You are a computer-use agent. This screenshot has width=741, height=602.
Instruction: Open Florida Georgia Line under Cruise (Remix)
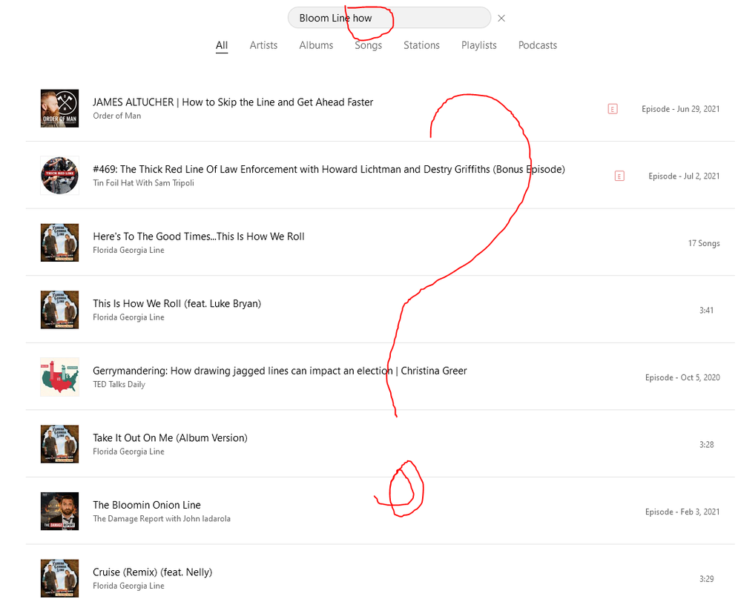click(128, 586)
